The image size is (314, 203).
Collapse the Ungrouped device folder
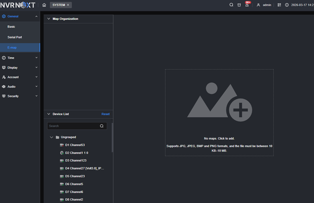tap(51, 137)
